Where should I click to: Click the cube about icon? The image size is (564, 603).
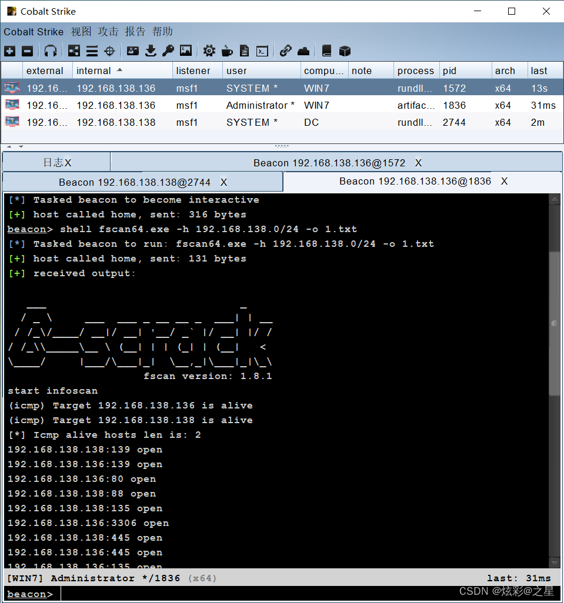click(345, 51)
